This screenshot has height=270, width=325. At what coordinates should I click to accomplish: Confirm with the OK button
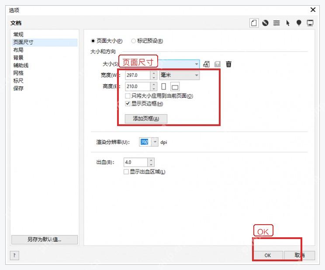pyautogui.click(x=268, y=255)
